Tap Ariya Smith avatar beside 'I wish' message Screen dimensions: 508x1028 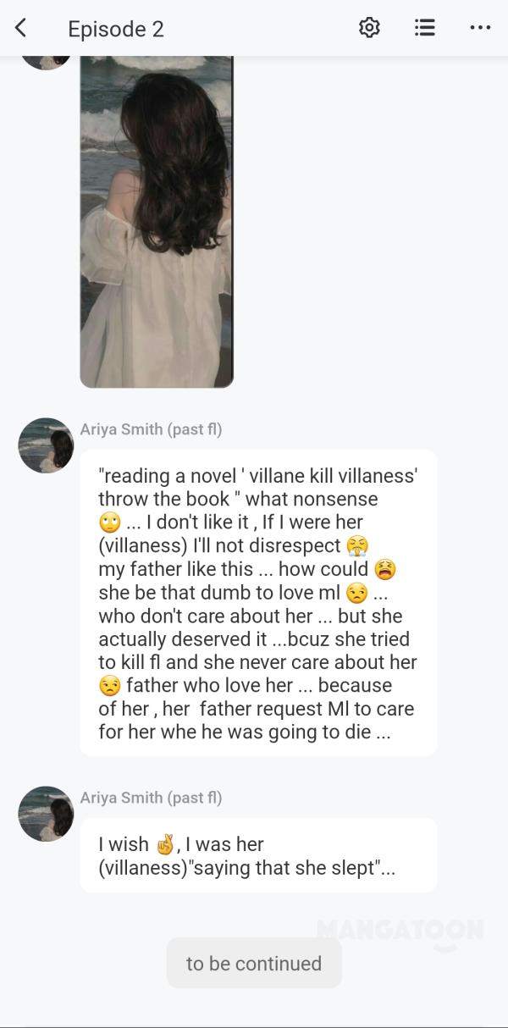[x=46, y=814]
